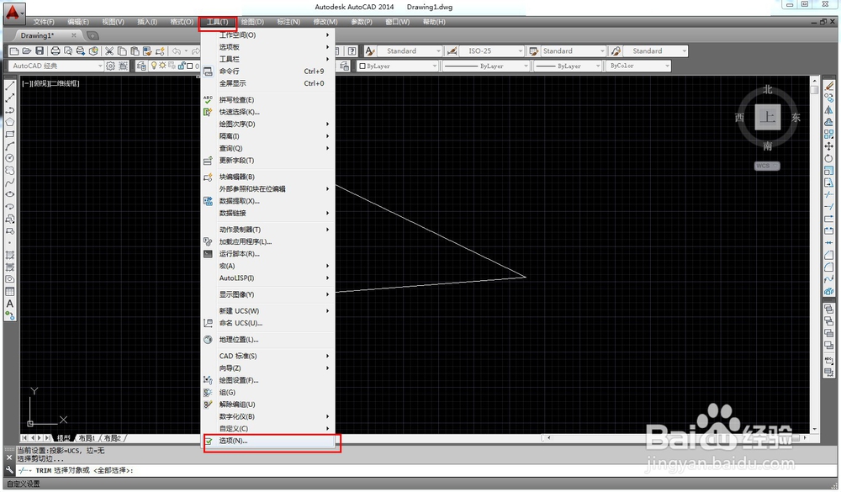Viewport: 841px width, 492px height.
Task: Click the [俯视] viewport view label
Action: pyautogui.click(x=41, y=83)
